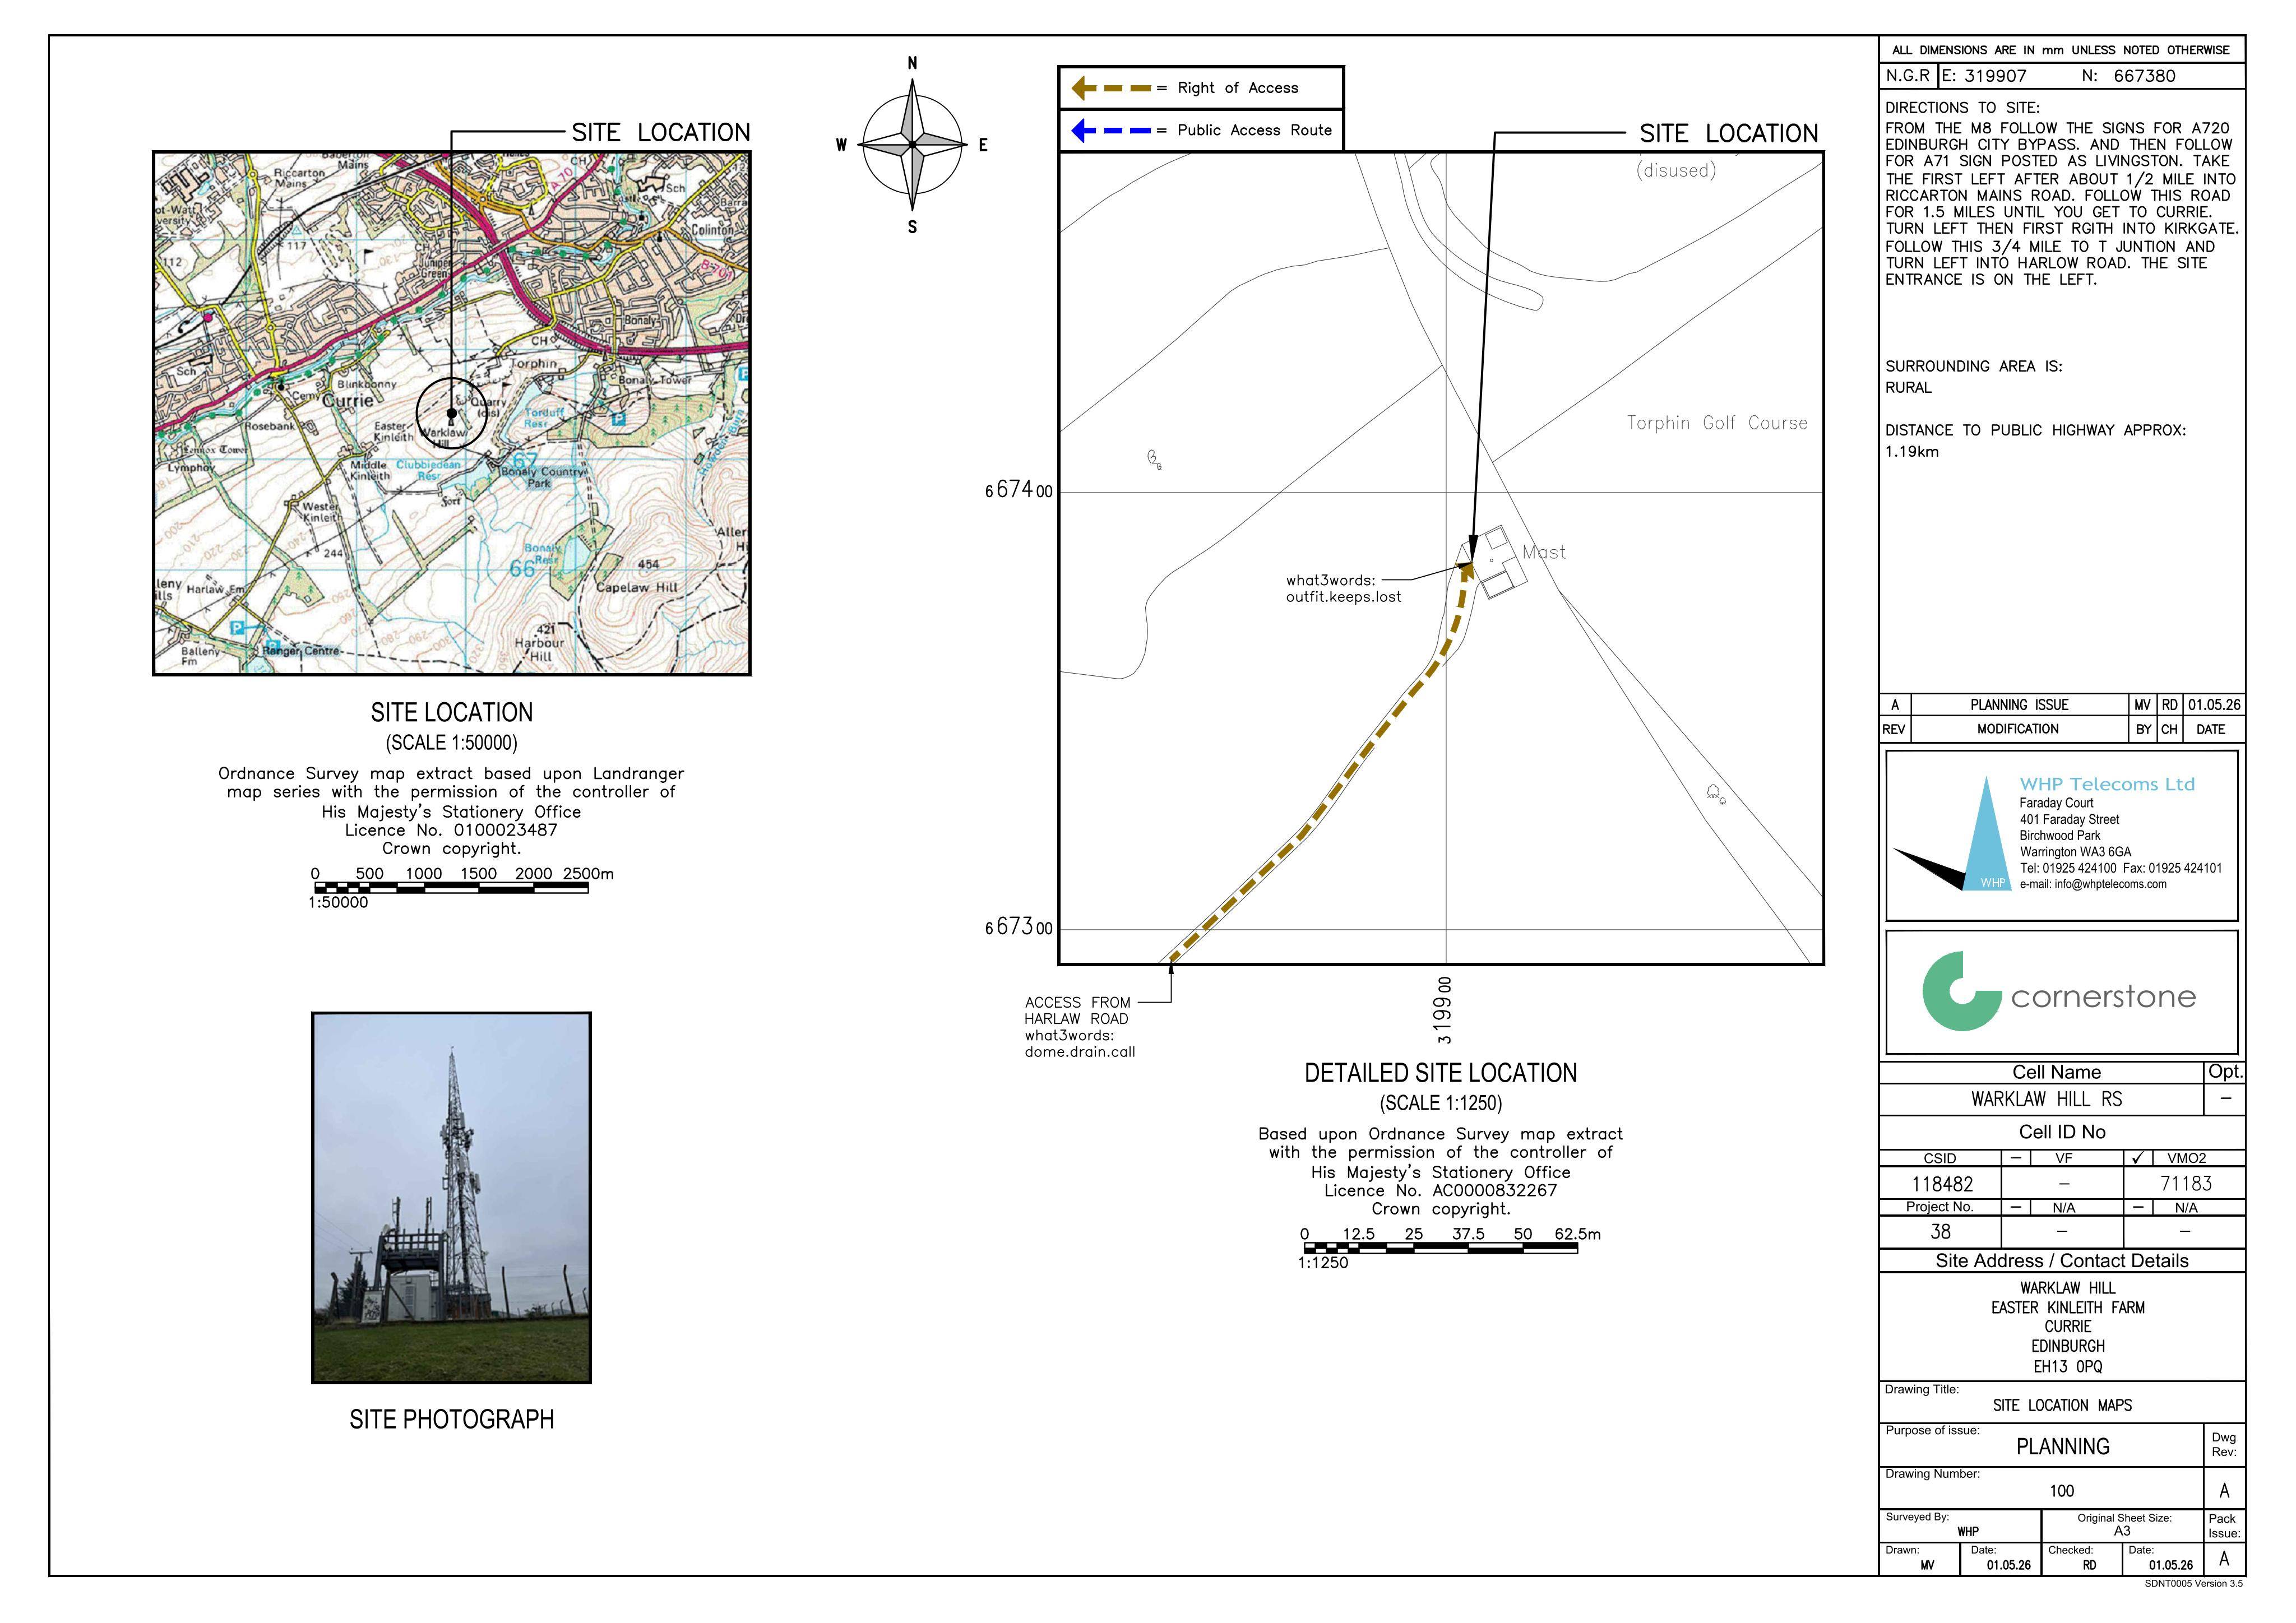Click the '(SCALE 1:50000)' subtitle
2296x1623 pixels.
click(x=451, y=743)
